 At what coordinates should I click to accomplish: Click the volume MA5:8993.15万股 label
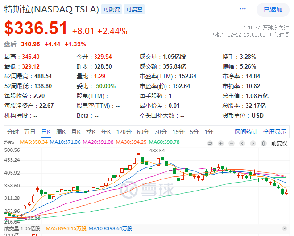[66, 228]
